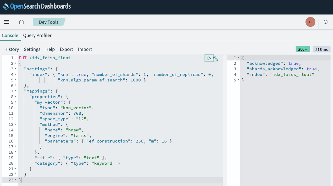Click the PUT /idx_faiss_float request line
The width and height of the screenshot is (333, 186).
45,58
